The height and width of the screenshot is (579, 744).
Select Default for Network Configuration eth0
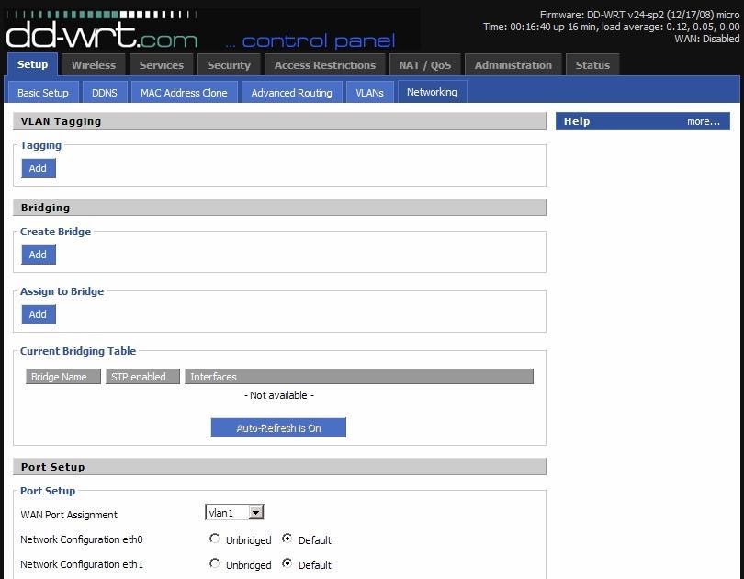point(287,539)
